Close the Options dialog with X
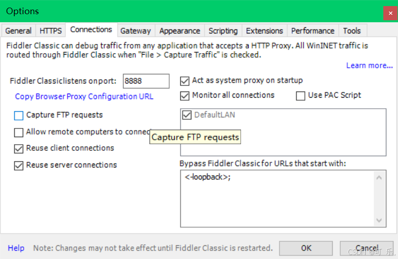398x259 pixels. point(390,13)
